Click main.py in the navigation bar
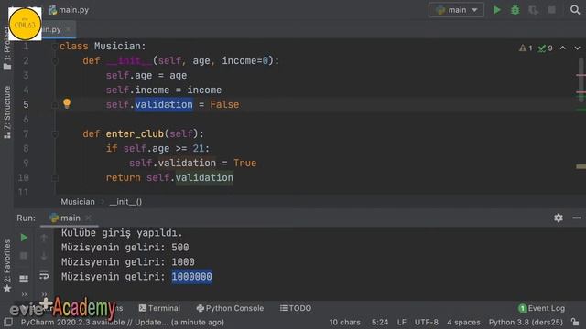 70,10
